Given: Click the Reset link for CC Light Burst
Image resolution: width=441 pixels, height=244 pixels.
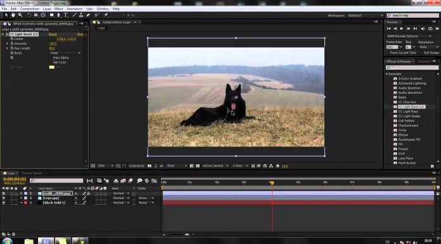Looking at the screenshot, I should click(53, 34).
